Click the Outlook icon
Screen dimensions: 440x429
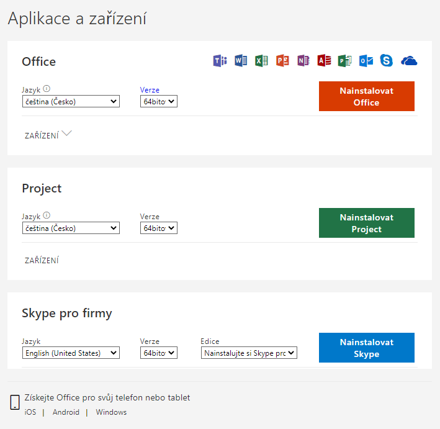point(366,61)
